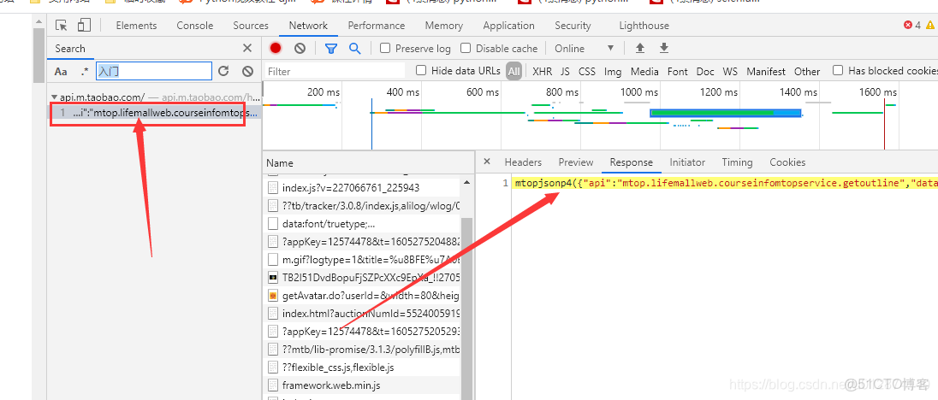Filter requests by Font
The height and width of the screenshot is (400, 938).
coord(677,72)
